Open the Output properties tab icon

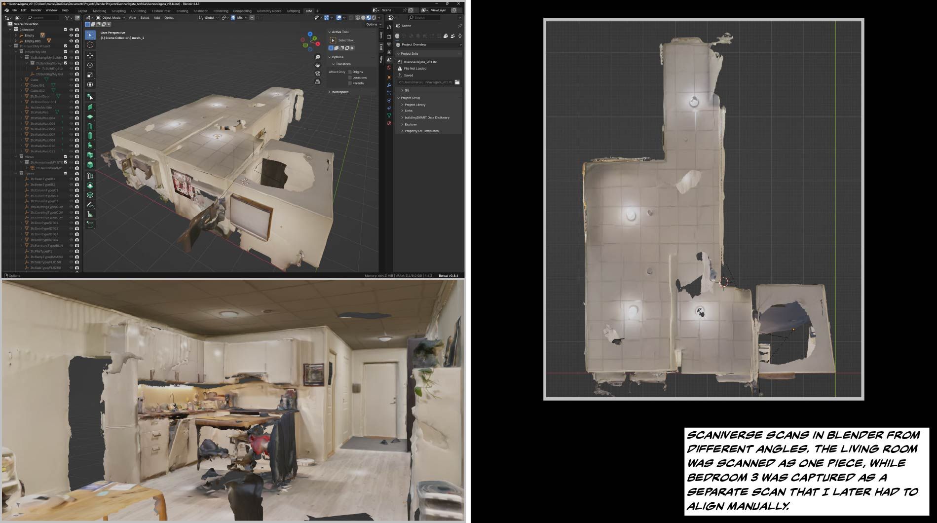[389, 44]
